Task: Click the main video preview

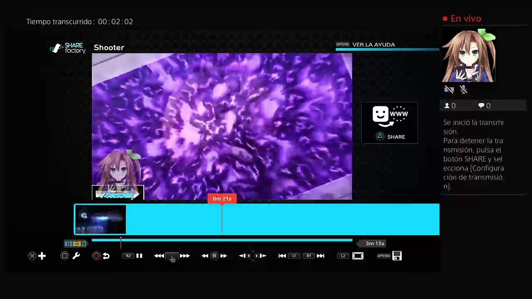Action: 222,126
